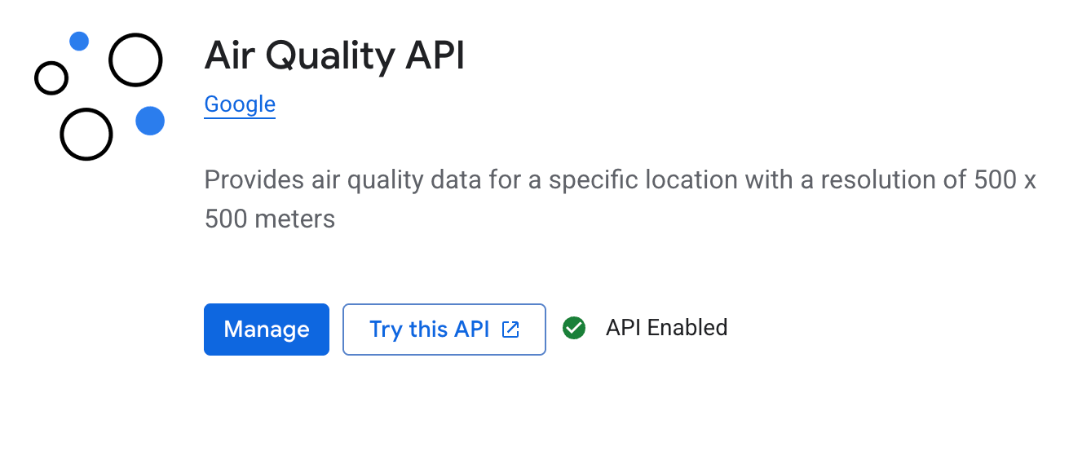Image resolution: width=1091 pixels, height=460 pixels.
Task: Follow the Google publisher link
Action: pos(240,104)
